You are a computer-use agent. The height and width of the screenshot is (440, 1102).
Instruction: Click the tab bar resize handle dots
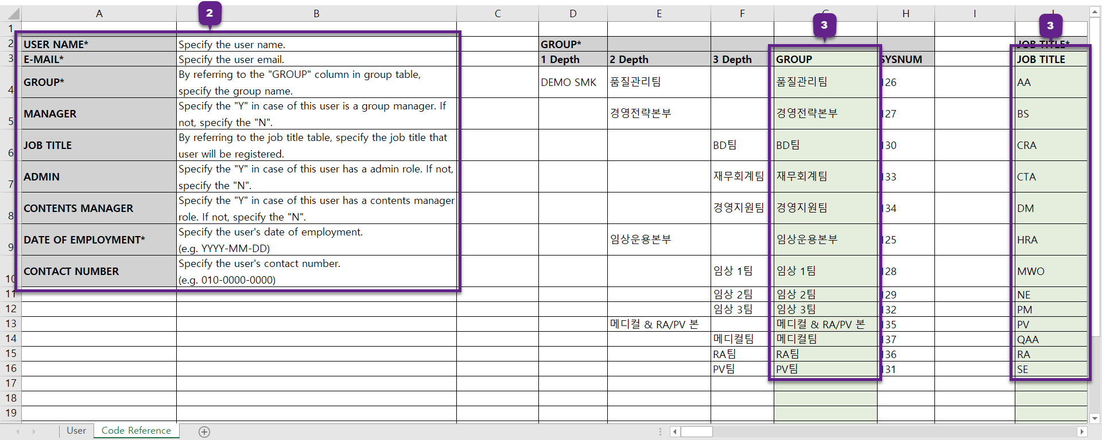click(660, 431)
